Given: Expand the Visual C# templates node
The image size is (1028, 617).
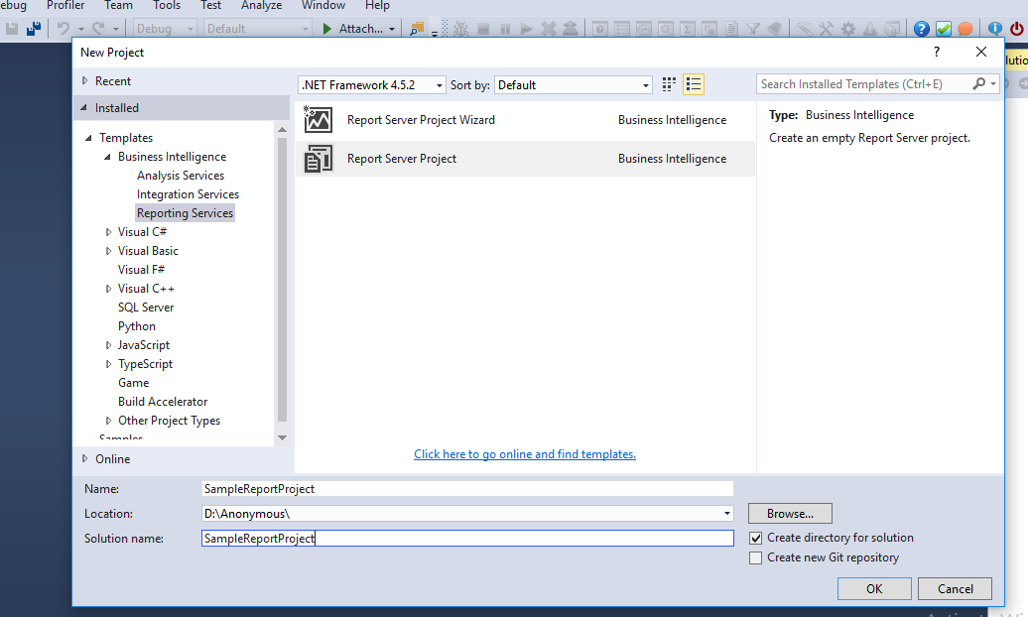Looking at the screenshot, I should pyautogui.click(x=108, y=231).
